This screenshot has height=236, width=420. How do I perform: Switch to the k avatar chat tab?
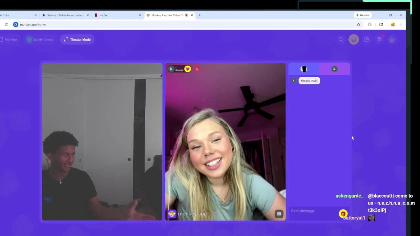click(334, 69)
